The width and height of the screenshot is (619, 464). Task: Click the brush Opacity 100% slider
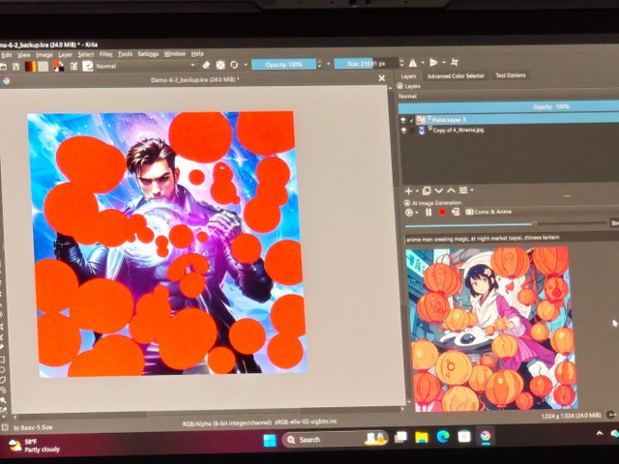click(x=283, y=65)
